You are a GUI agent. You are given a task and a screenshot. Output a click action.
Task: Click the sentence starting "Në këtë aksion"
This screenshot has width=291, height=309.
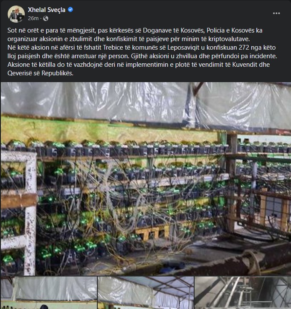[142, 52]
